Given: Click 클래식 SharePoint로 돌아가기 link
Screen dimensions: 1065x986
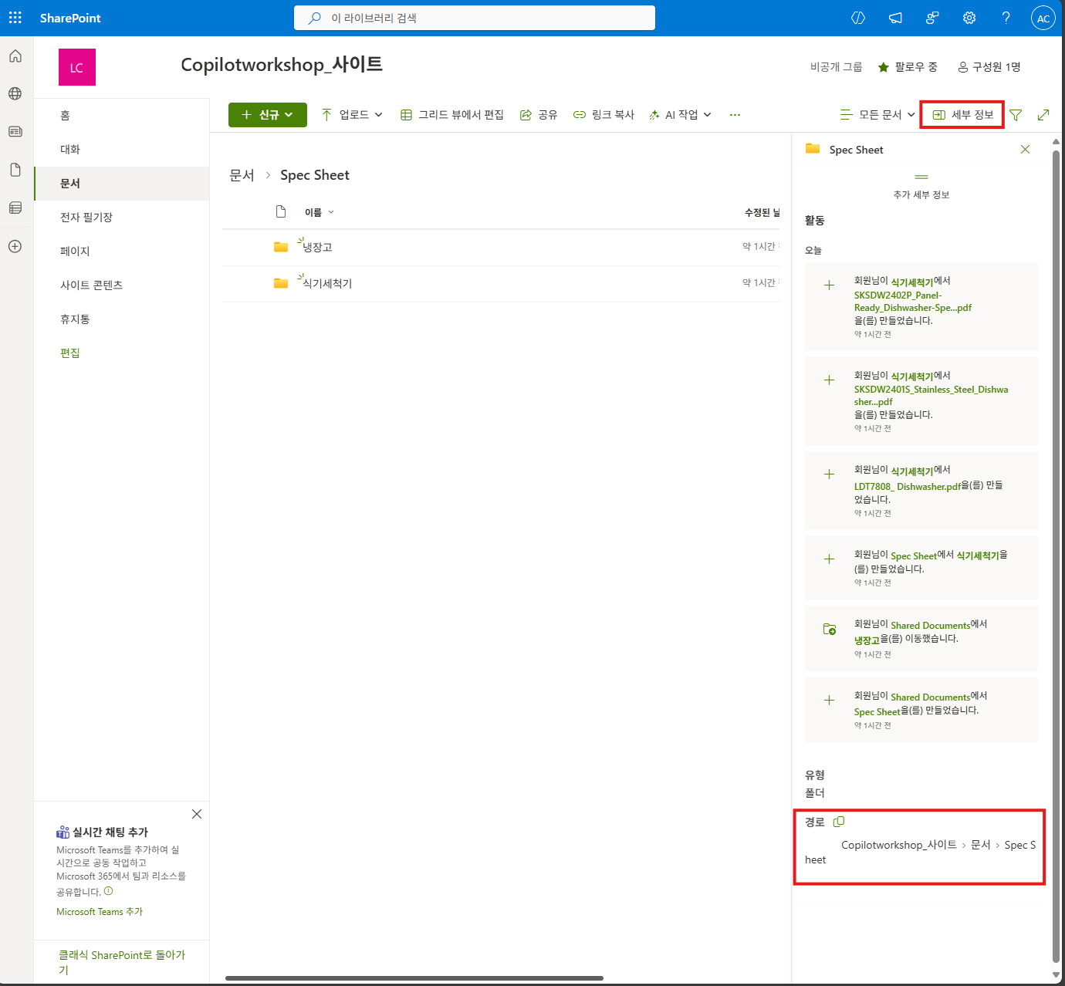Looking at the screenshot, I should tap(122, 962).
